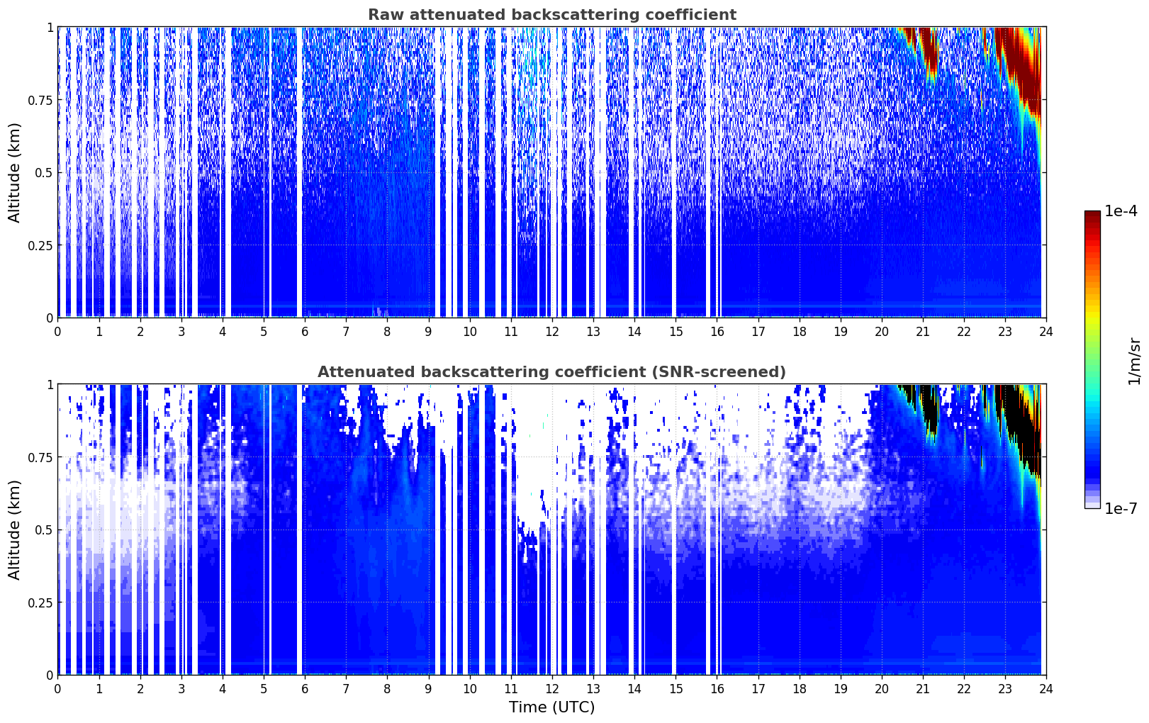Click hour tick '15' under the SNR-screened plot
This screenshot has height=723, width=1149.
point(676,688)
